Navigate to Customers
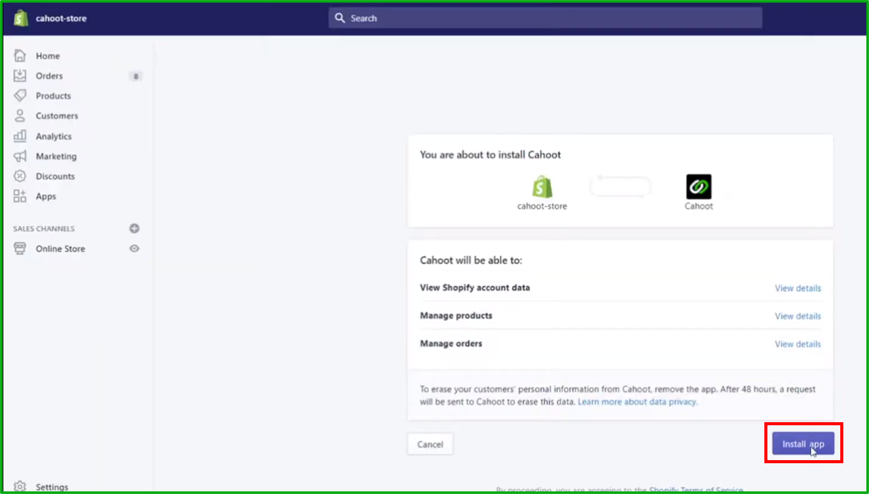The height and width of the screenshot is (494, 869). pos(57,116)
